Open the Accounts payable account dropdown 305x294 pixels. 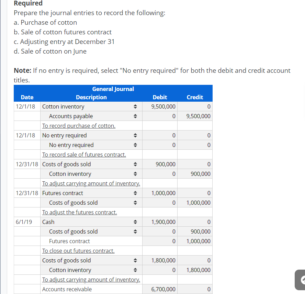[x=135, y=116]
